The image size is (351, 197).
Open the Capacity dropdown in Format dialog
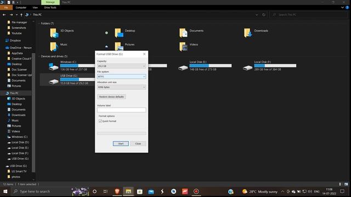[122, 66]
